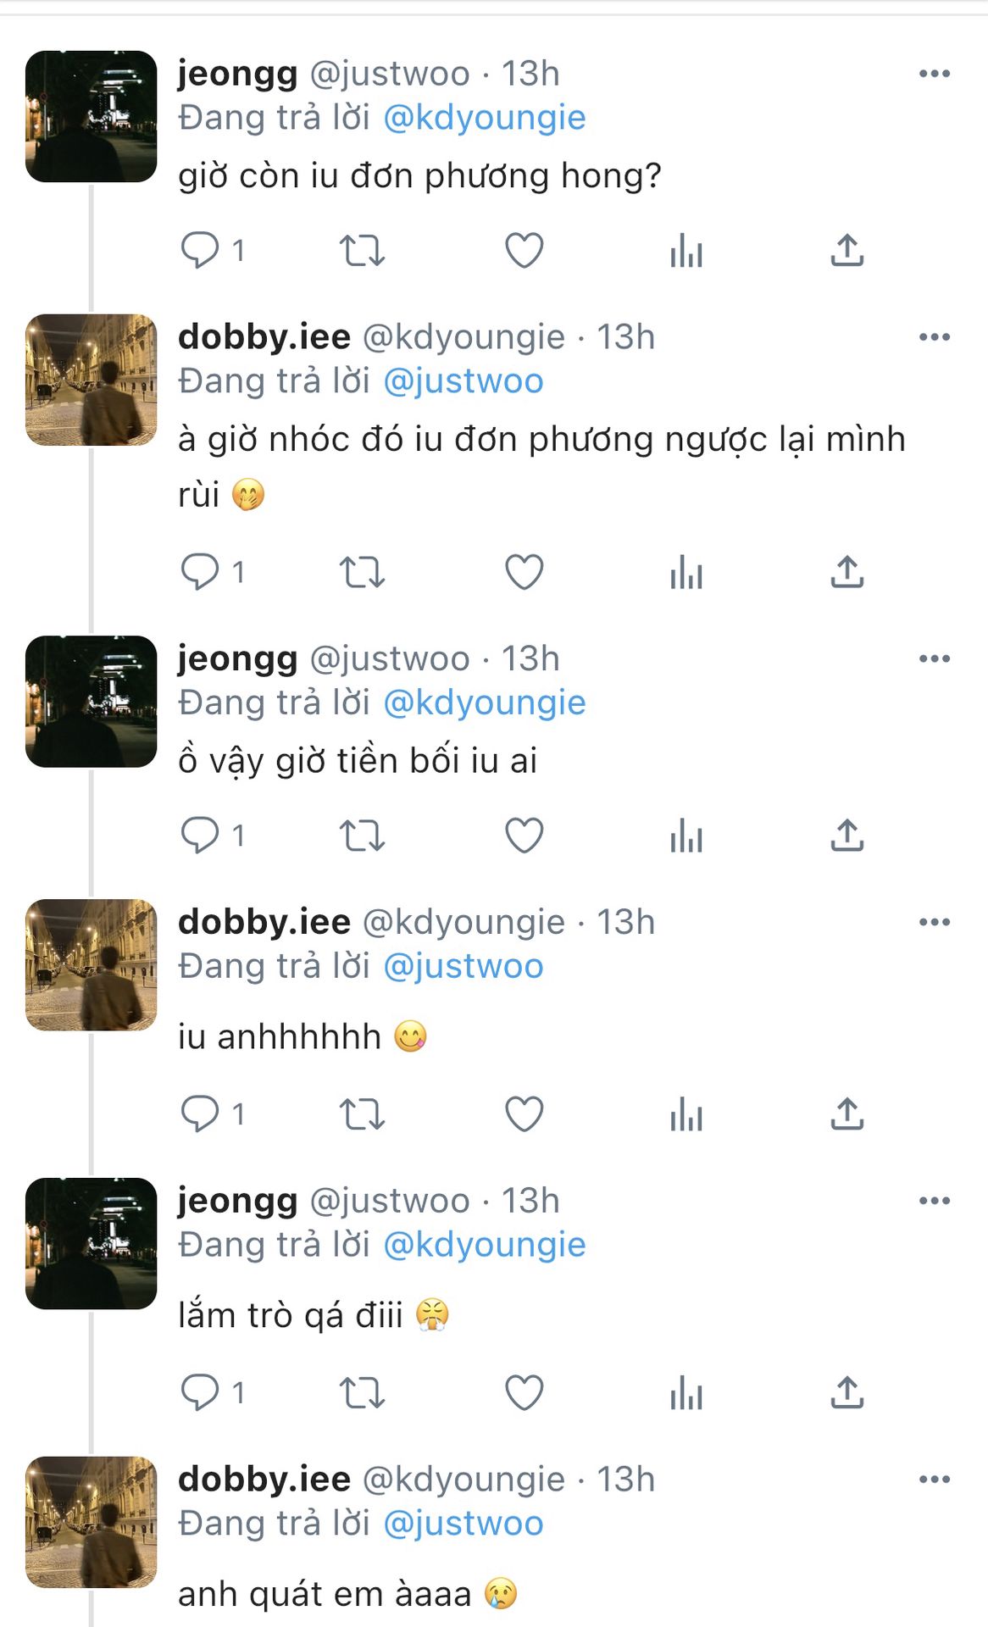
Task: Open more options for first jeongg tweet
Action: coord(934,74)
